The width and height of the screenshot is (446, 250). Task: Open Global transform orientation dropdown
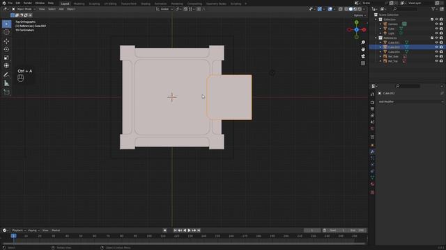tap(164, 9)
